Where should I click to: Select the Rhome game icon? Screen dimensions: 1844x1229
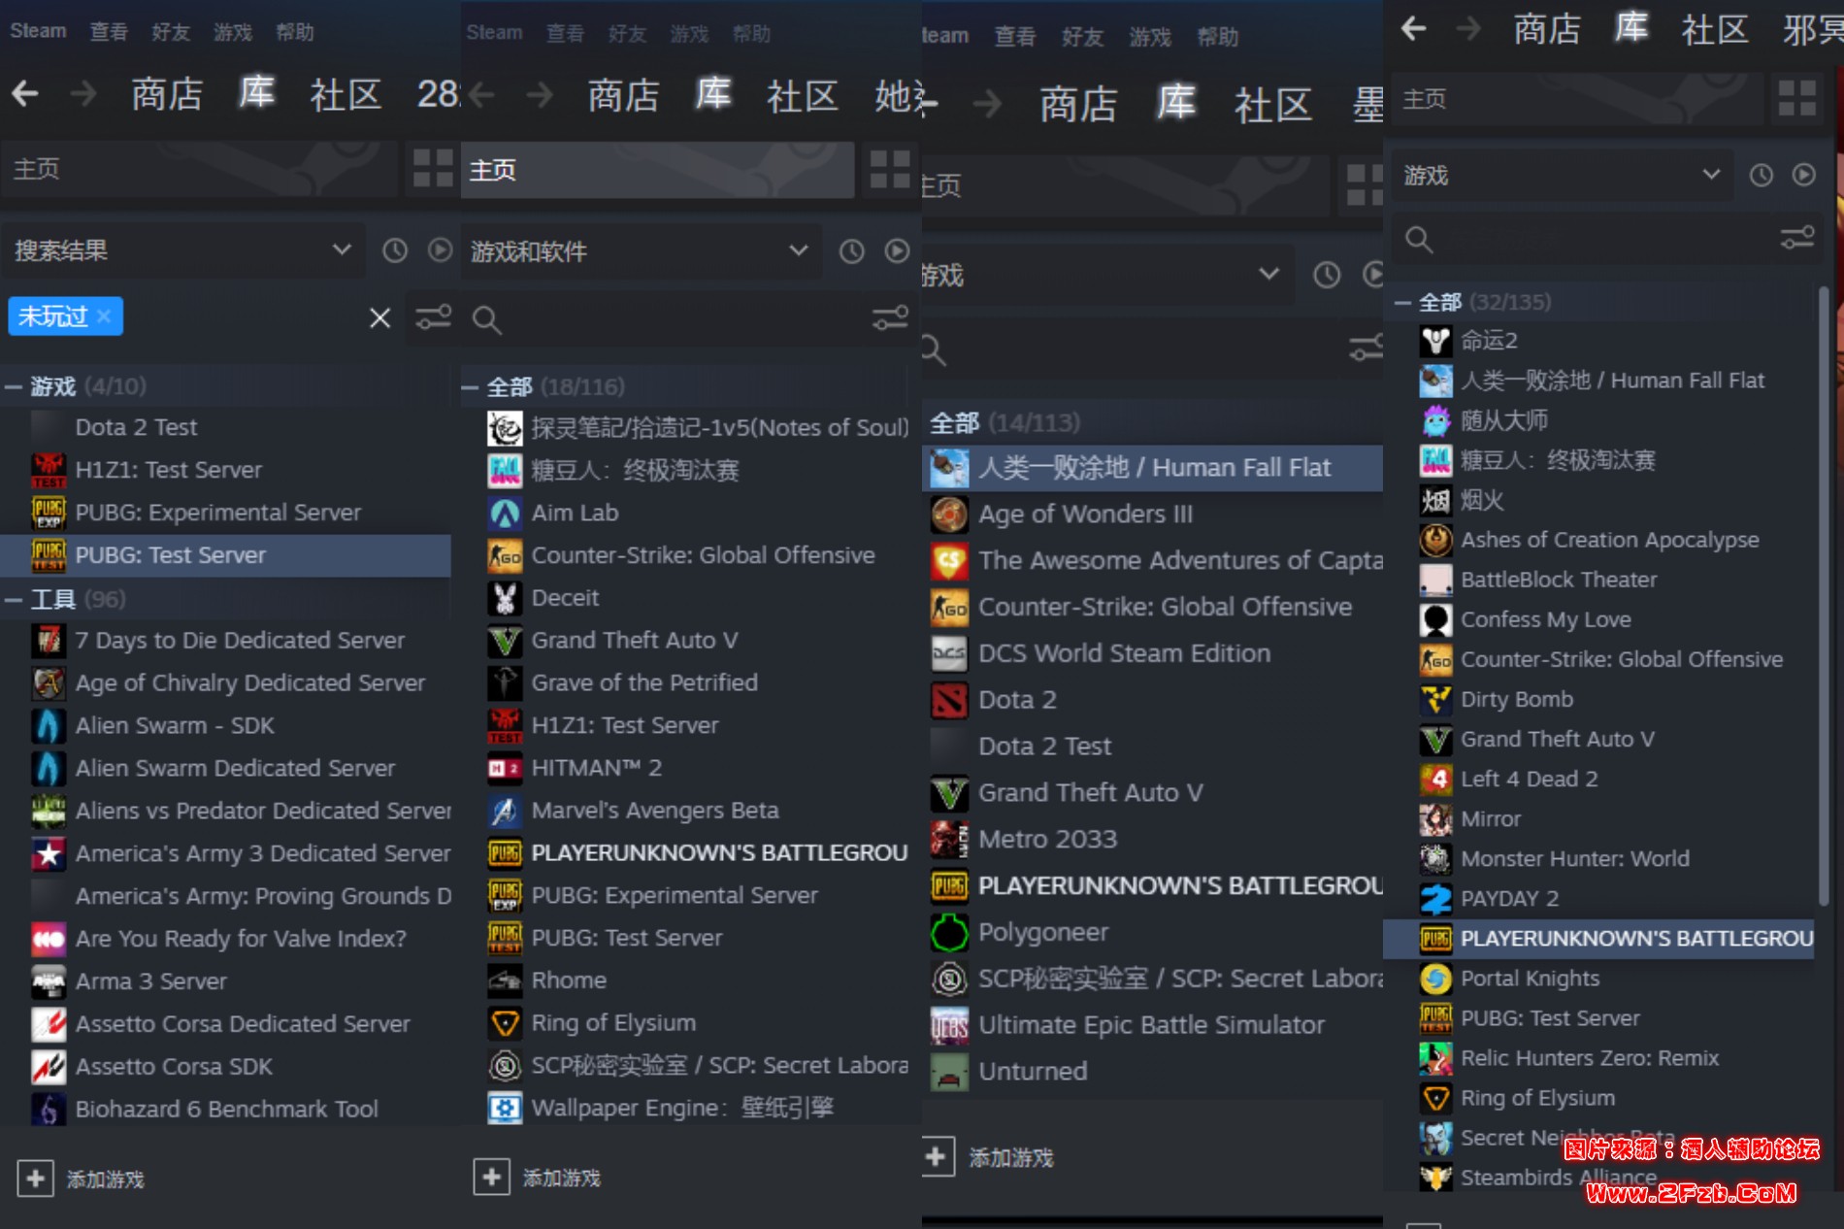coord(505,980)
